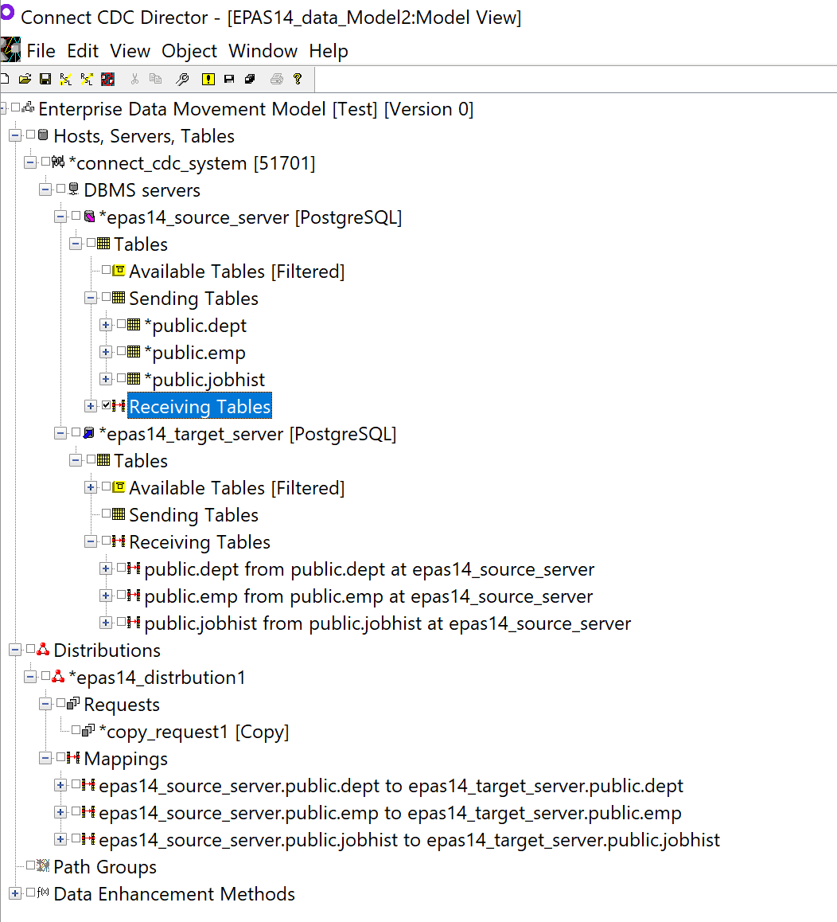Click the red crossed-out table toolbar icon

(107, 79)
